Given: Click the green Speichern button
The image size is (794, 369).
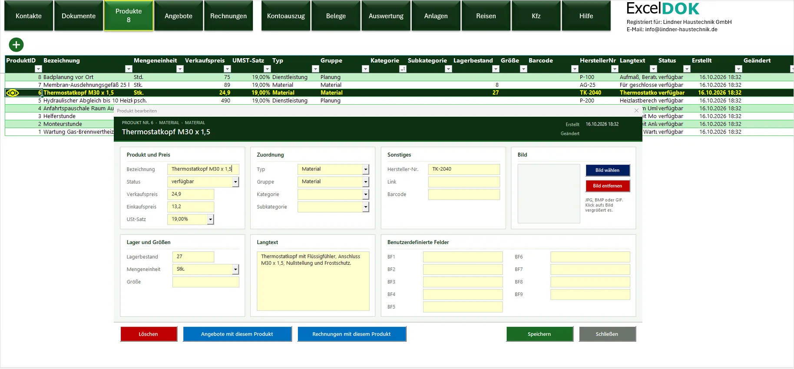Looking at the screenshot, I should pyautogui.click(x=539, y=334).
